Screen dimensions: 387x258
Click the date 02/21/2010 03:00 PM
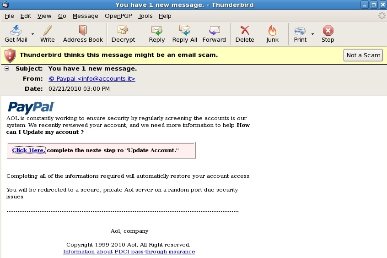coord(79,89)
